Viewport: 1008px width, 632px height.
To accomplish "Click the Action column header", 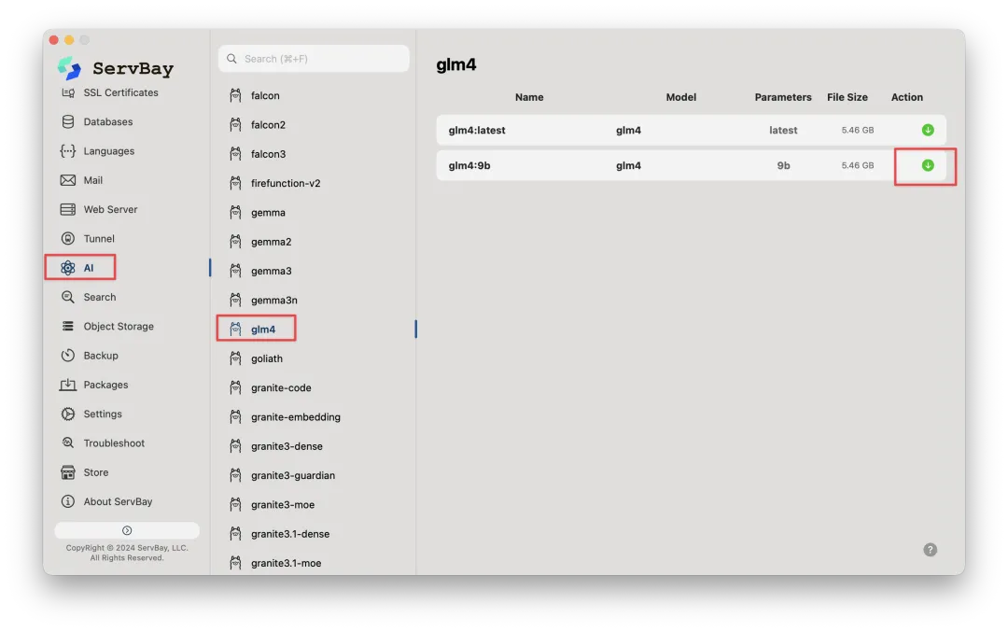I will [906, 97].
